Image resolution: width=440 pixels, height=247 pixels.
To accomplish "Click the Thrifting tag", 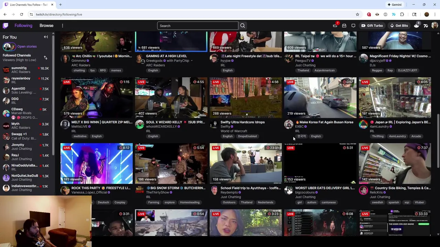I will 377,136.
